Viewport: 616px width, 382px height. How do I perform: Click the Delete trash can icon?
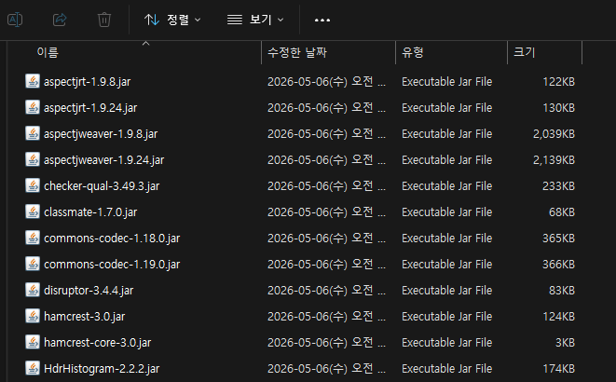(104, 20)
